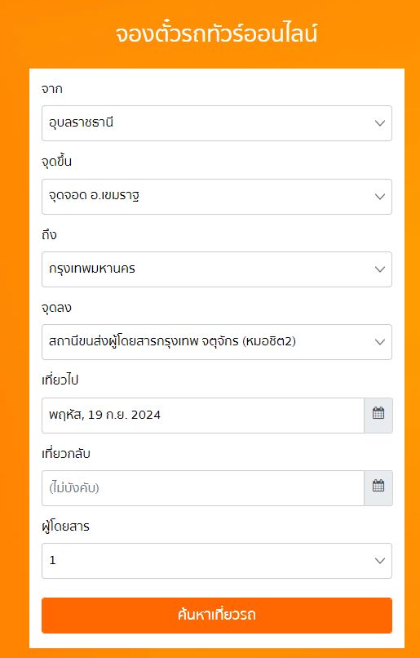Click the เที่ยวไป field label
Screen dimensions: 420x658
click(60, 380)
